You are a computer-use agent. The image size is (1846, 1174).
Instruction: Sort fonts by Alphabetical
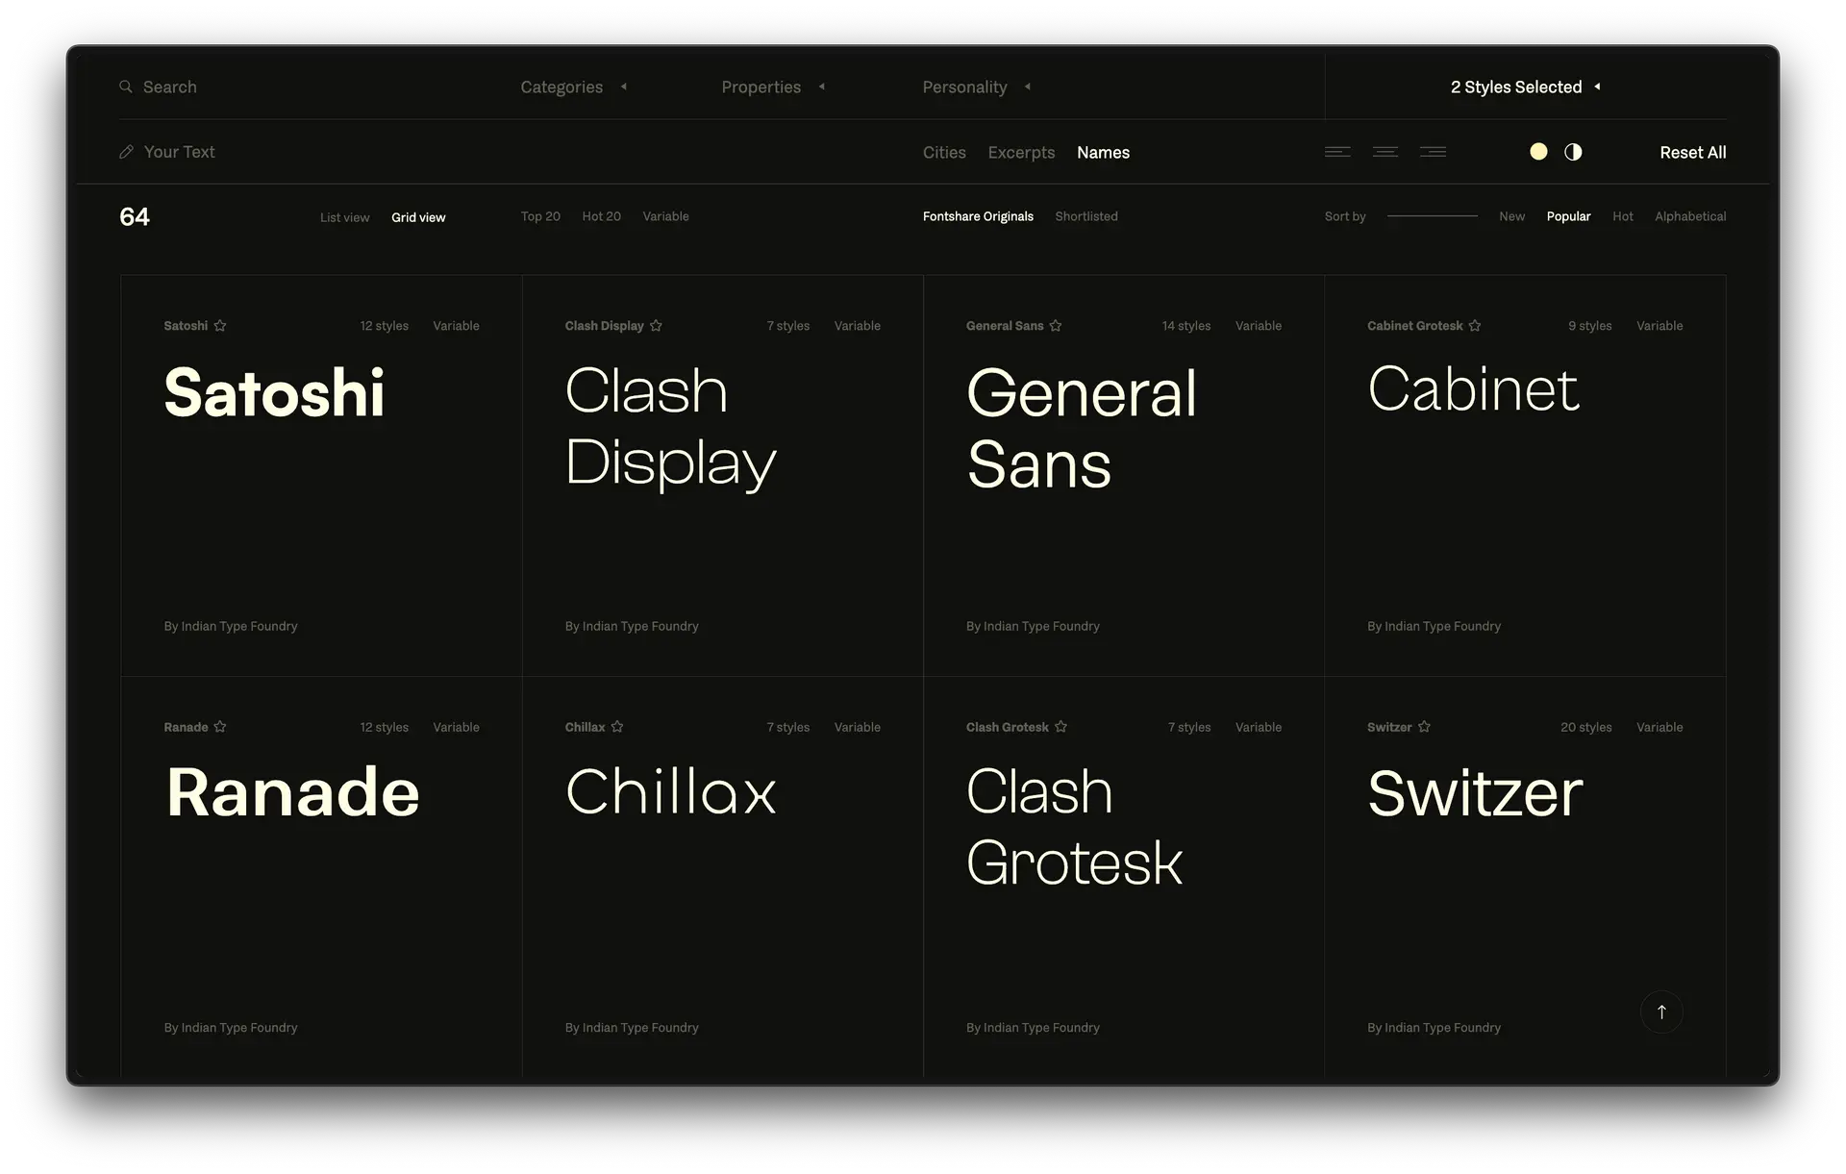click(x=1689, y=216)
